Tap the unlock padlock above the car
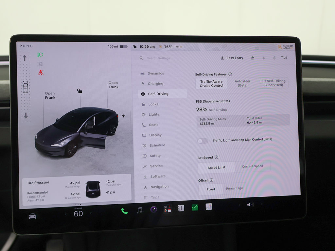 click(79, 91)
